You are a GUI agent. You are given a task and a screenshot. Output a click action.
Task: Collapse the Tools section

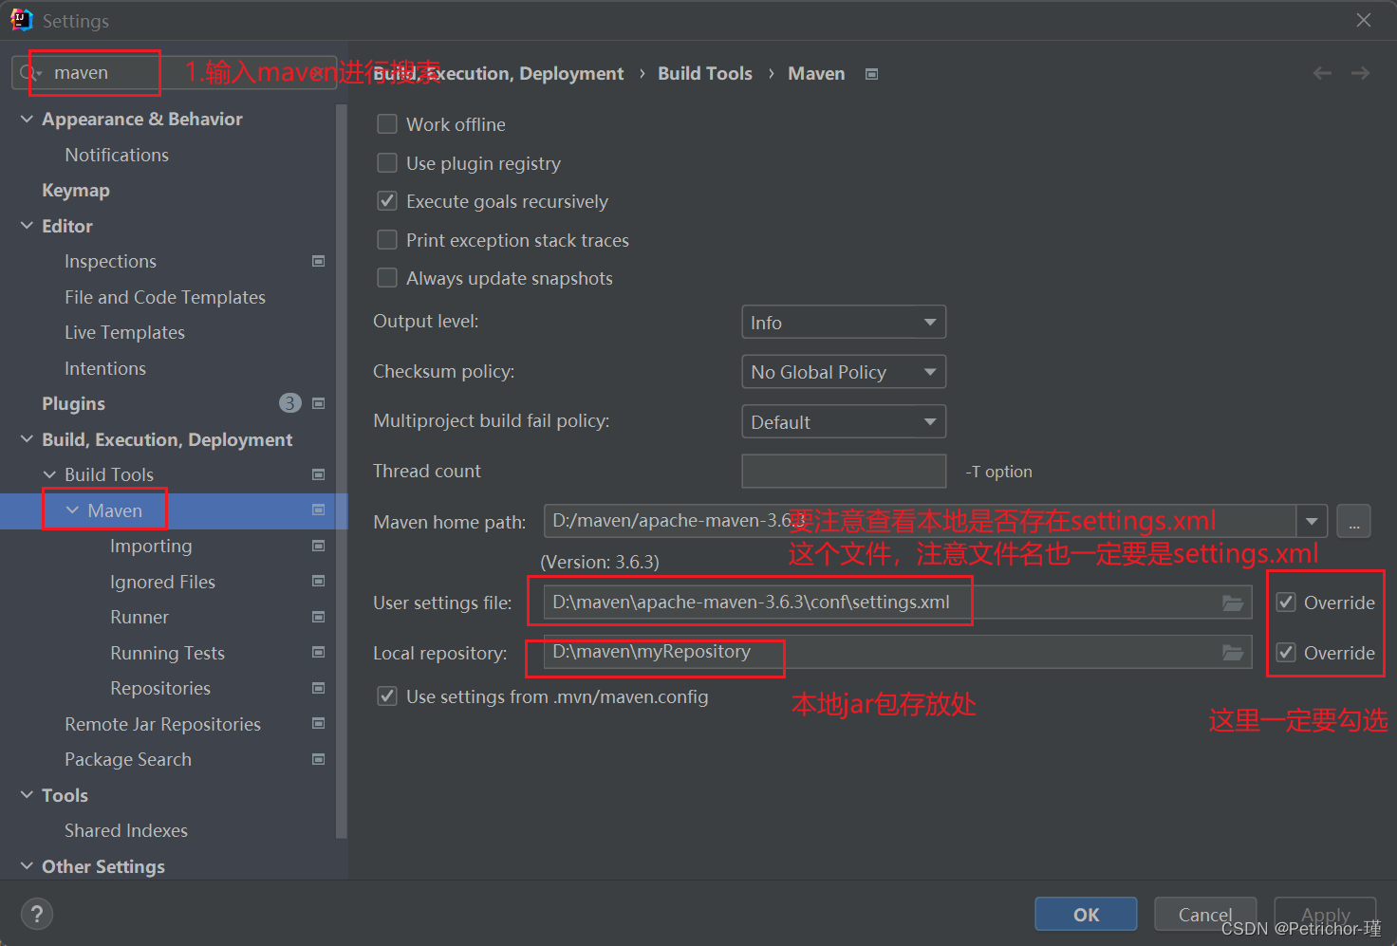point(27,795)
